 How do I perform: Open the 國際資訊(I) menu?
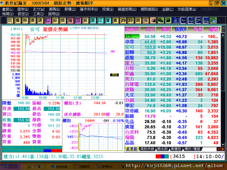(x=149, y=9)
